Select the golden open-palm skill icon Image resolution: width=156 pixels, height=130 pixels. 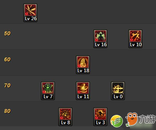coord(83,62)
